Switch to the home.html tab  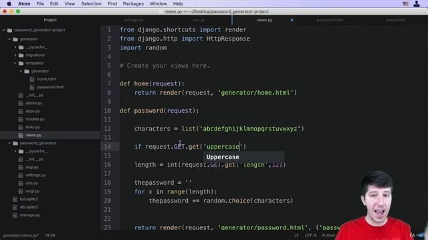pos(395,20)
